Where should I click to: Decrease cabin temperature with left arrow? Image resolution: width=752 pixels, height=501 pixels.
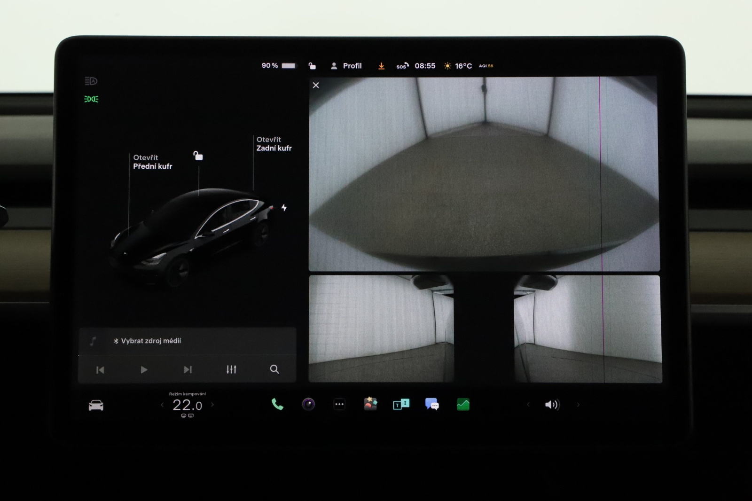[162, 405]
